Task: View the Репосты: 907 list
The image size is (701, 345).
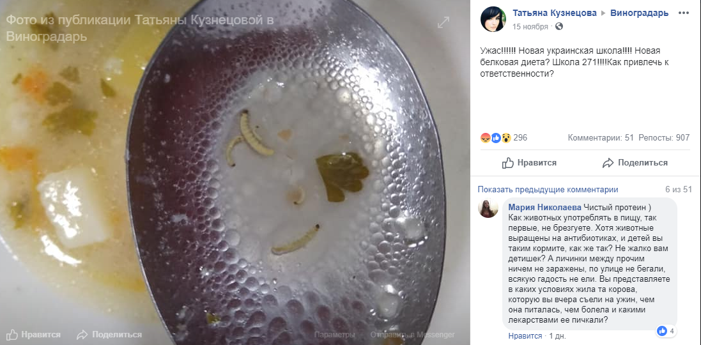Action: [665, 138]
